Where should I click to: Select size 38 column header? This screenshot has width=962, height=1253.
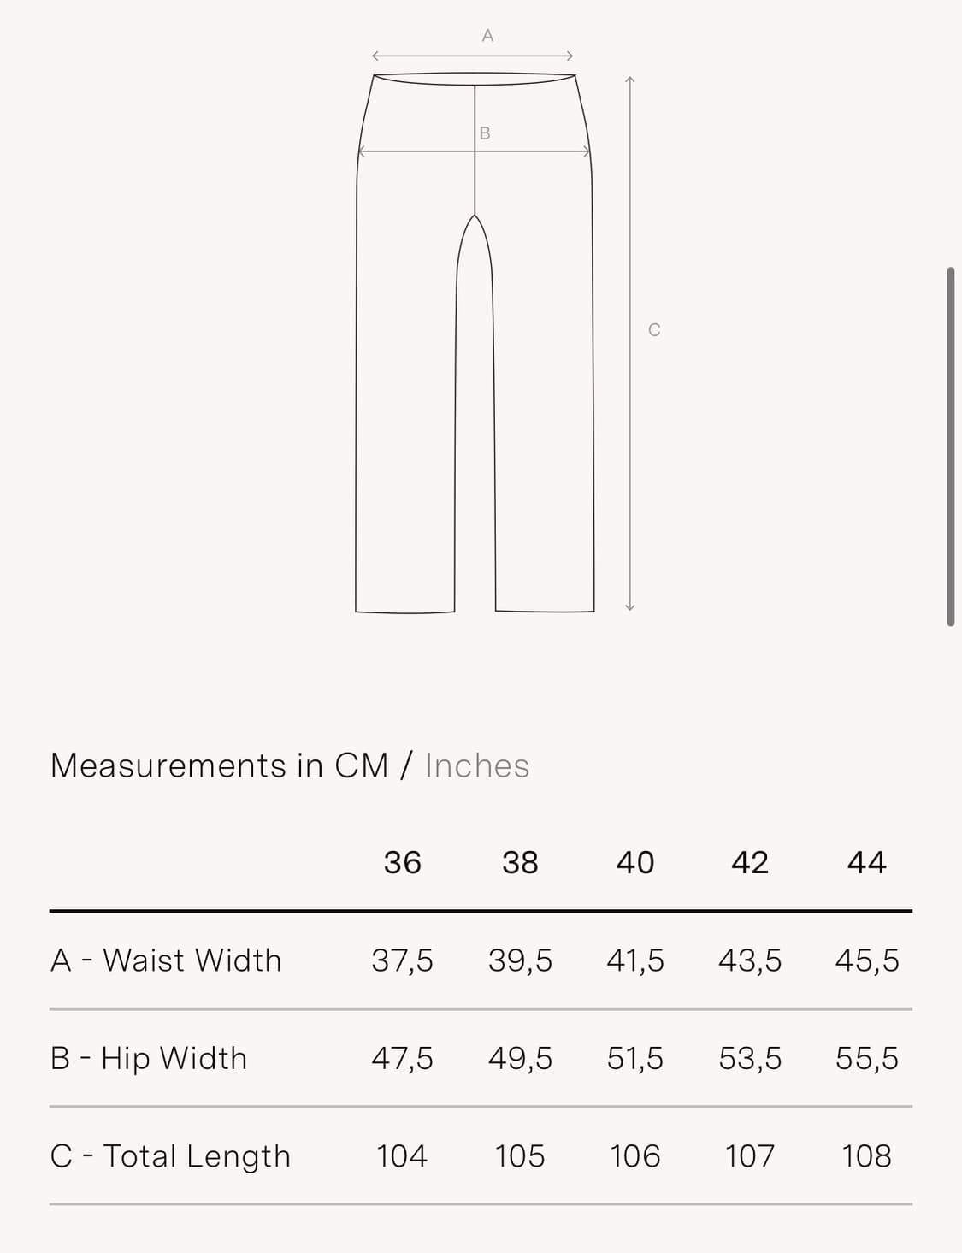[520, 862]
